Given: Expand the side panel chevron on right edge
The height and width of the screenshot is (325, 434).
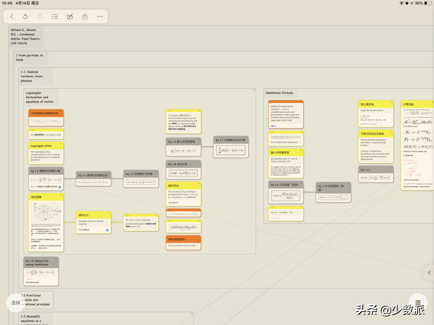Looking at the screenshot, I should 429,272.
